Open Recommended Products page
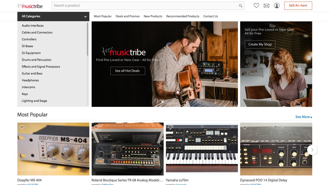The image size is (330, 185). 183,16
